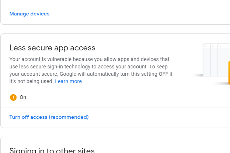The width and height of the screenshot is (230, 153).
Task: Click the word OFF in the description
Action: tap(163, 74)
